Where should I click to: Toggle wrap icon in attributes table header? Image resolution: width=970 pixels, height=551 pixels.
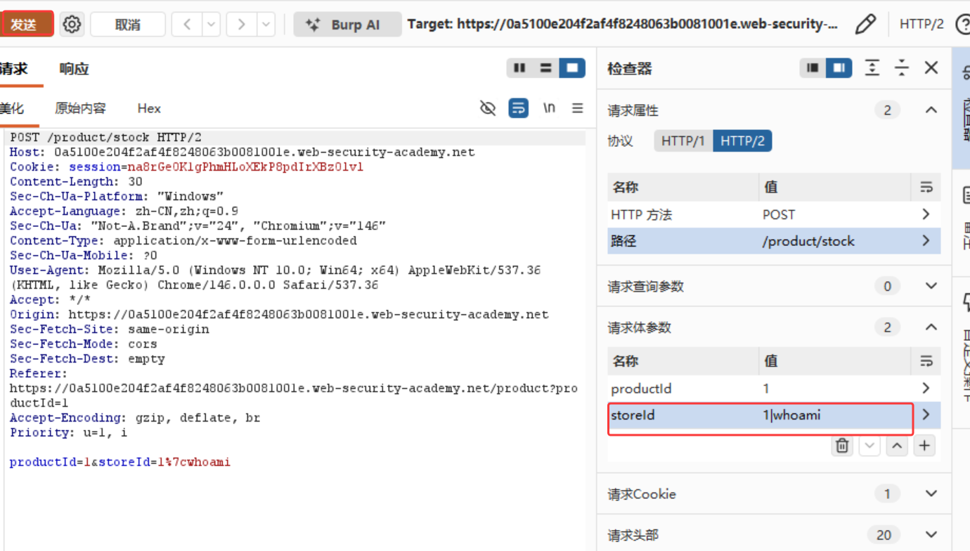pos(926,188)
